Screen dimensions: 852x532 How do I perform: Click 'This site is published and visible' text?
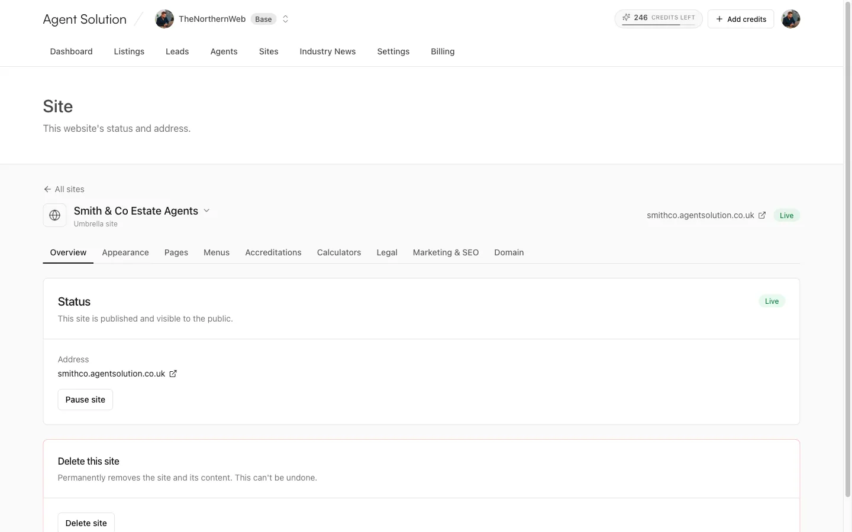coord(146,319)
